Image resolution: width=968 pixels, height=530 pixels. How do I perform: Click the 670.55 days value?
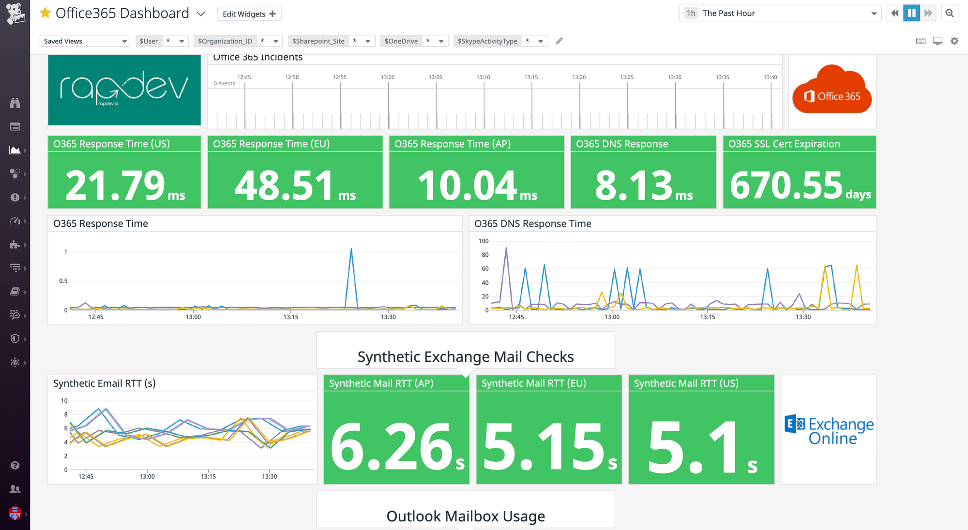pyautogui.click(x=800, y=185)
